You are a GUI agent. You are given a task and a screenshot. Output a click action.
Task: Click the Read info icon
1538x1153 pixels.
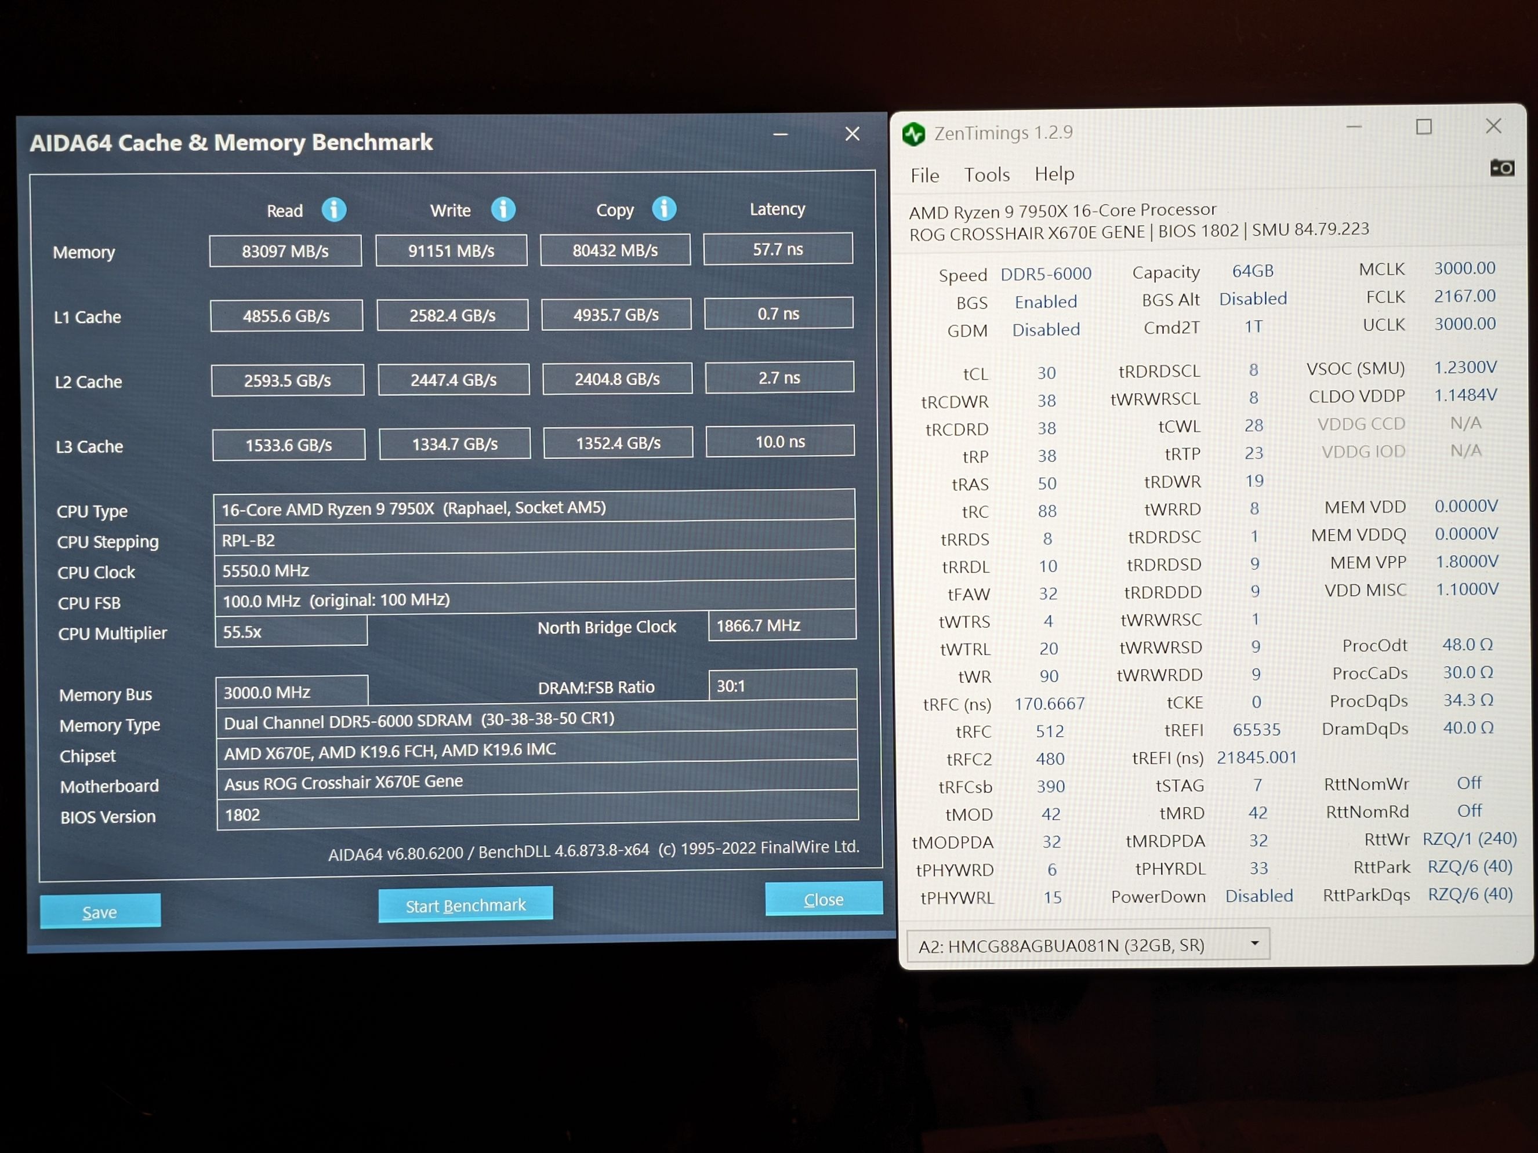pyautogui.click(x=333, y=209)
